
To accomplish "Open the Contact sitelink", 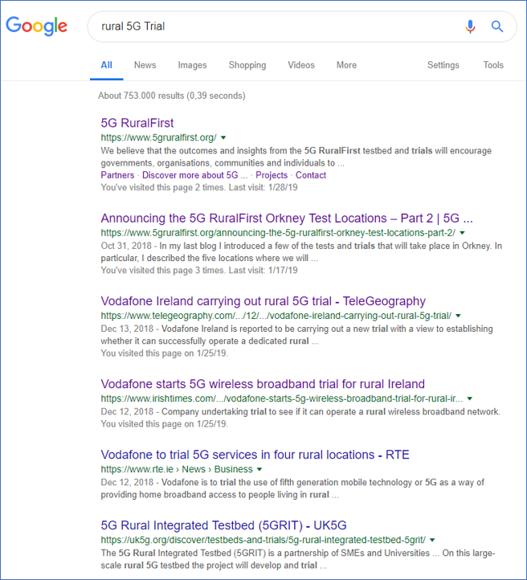I will point(311,175).
